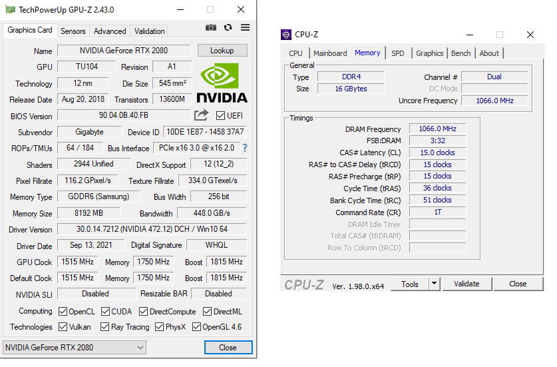Open the CPU tab in CPU-Z

point(295,53)
